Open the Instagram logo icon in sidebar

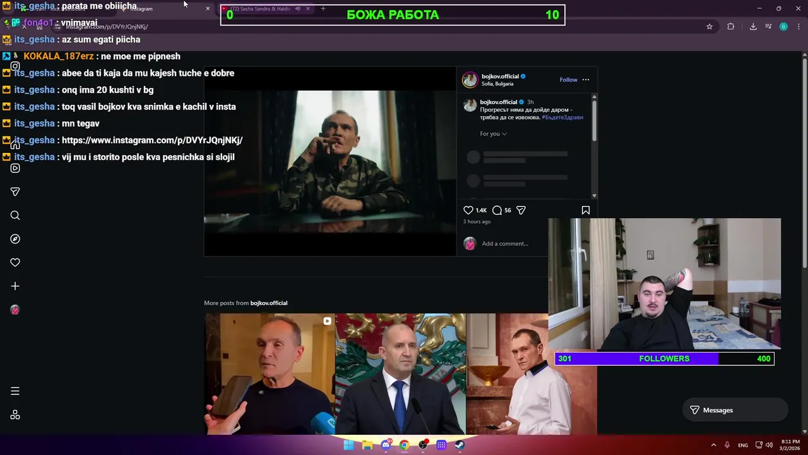point(15,66)
